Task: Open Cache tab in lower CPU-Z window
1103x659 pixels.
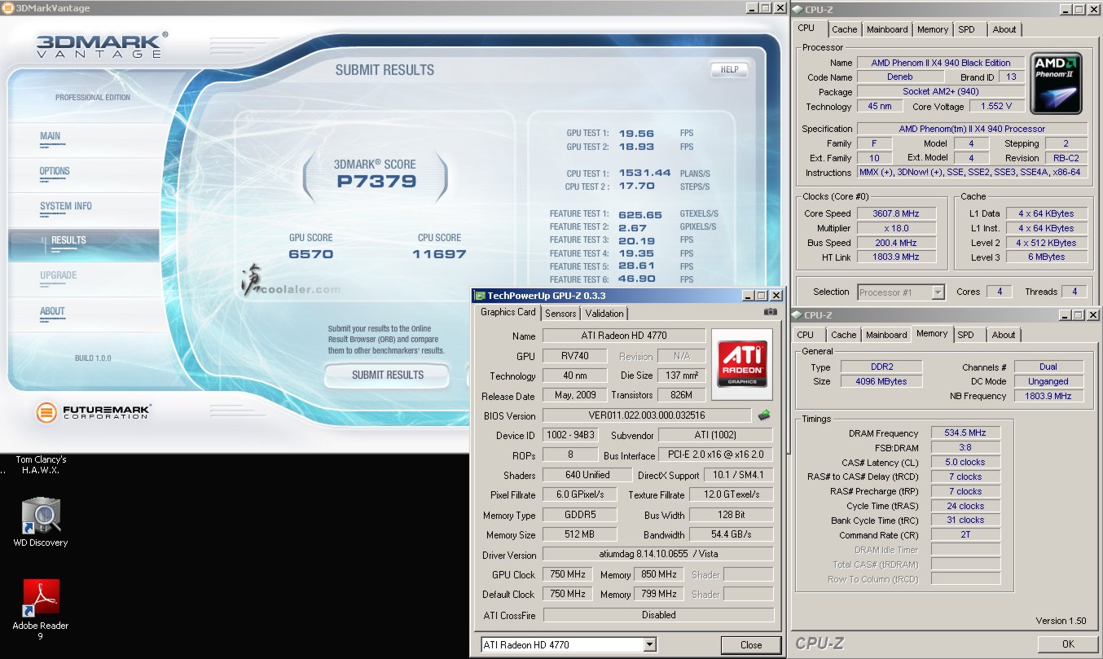Action: pyautogui.click(x=844, y=335)
